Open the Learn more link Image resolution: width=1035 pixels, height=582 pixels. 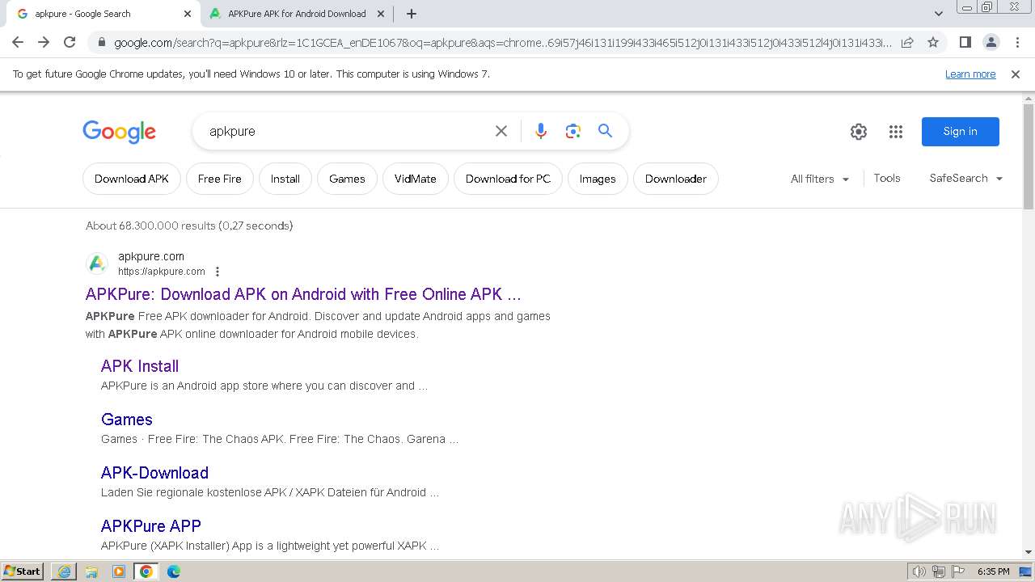pos(970,74)
